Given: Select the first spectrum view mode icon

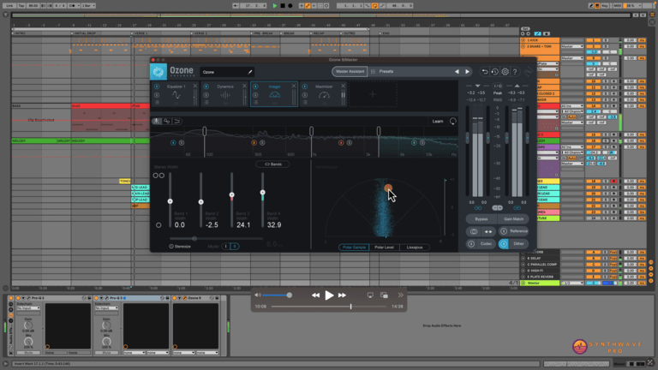Looking at the screenshot, I should (157, 122).
